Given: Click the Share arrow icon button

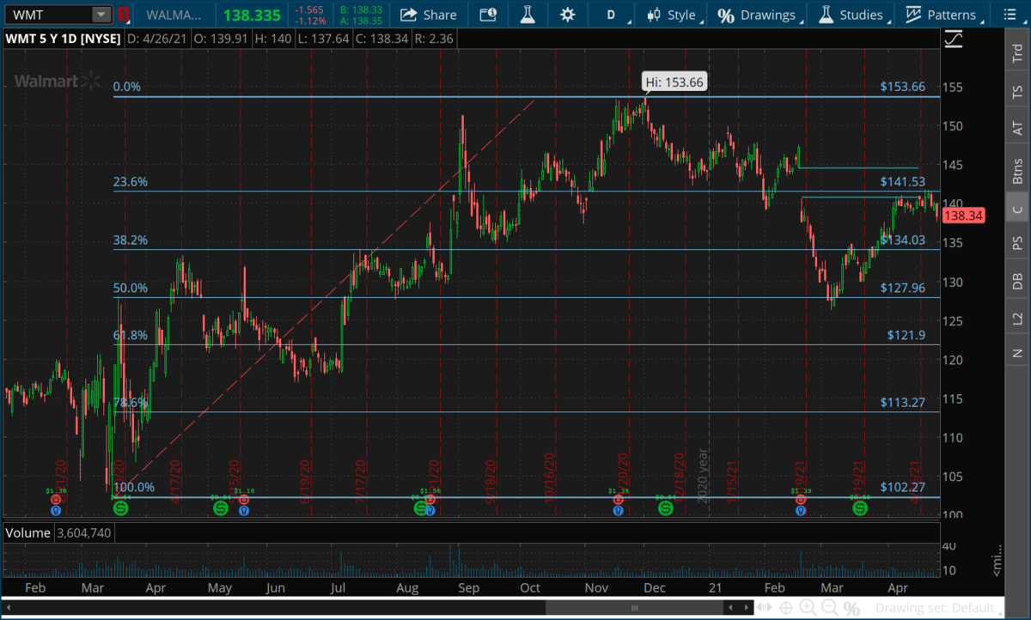Looking at the screenshot, I should (429, 15).
